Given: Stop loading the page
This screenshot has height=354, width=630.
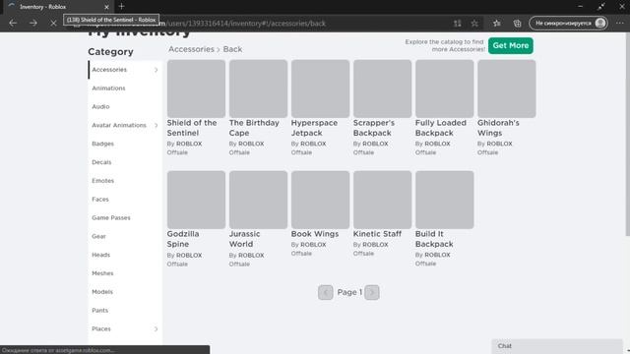Looking at the screenshot, I should tap(53, 24).
